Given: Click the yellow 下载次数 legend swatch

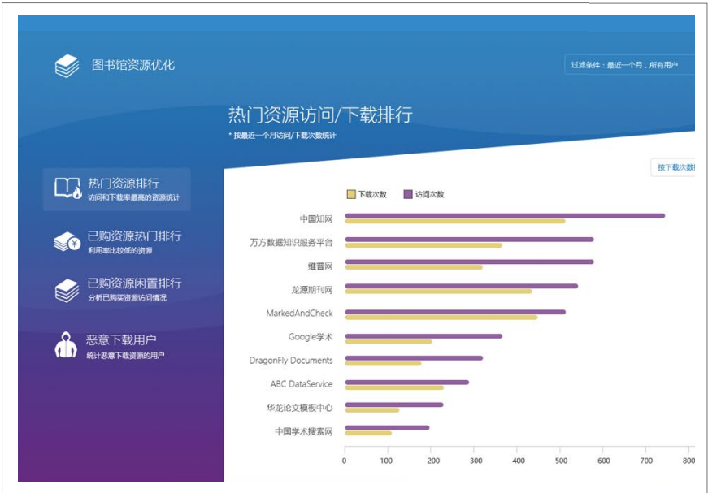Looking at the screenshot, I should click(x=351, y=194).
